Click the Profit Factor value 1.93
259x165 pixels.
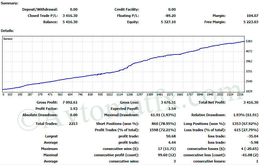coord(73,109)
